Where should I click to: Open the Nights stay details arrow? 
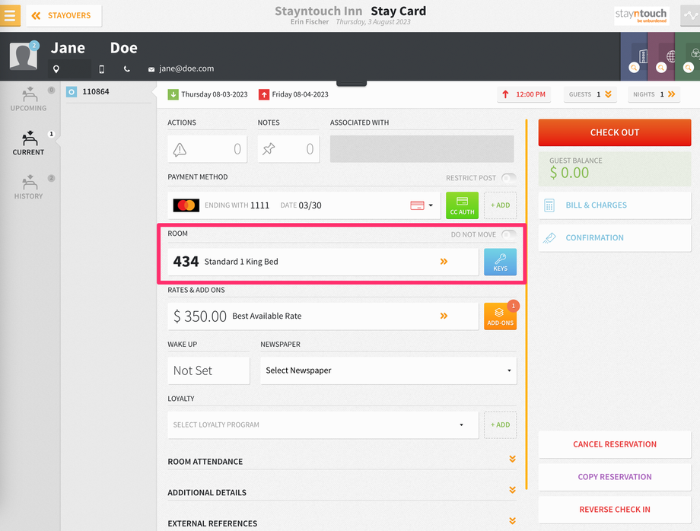654,94
